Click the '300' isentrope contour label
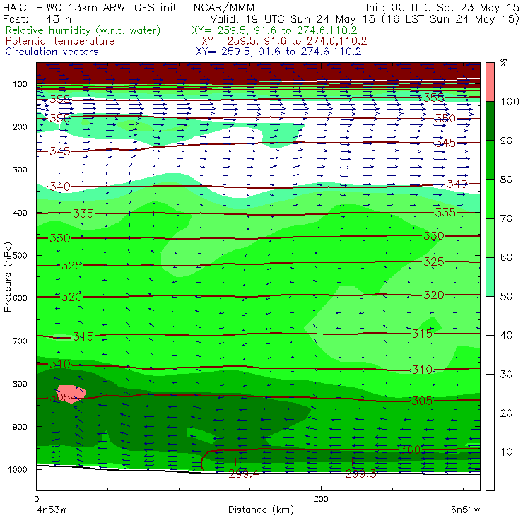 pyautogui.click(x=410, y=449)
